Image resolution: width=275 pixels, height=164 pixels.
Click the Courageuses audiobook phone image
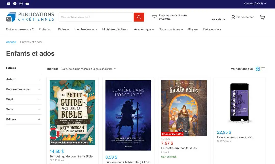(x=240, y=103)
